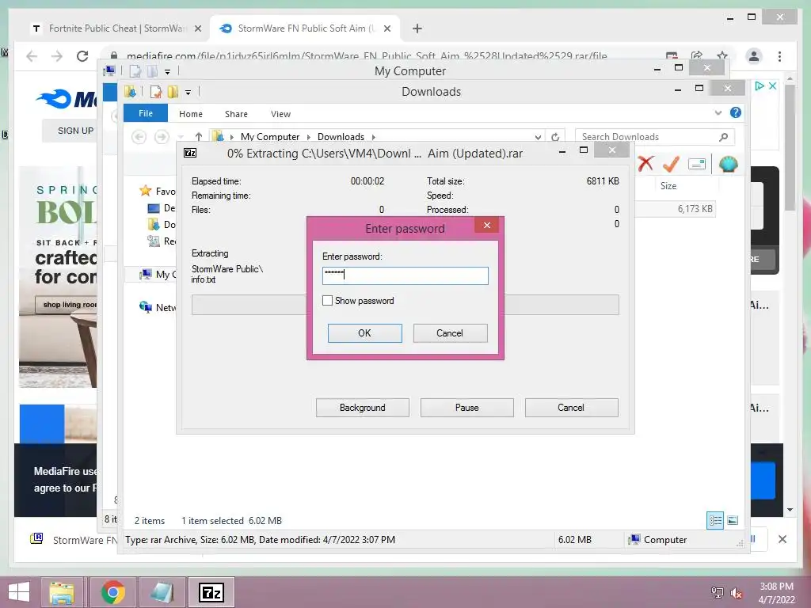
Task: Go up one folder level arrow
Action: click(x=199, y=136)
